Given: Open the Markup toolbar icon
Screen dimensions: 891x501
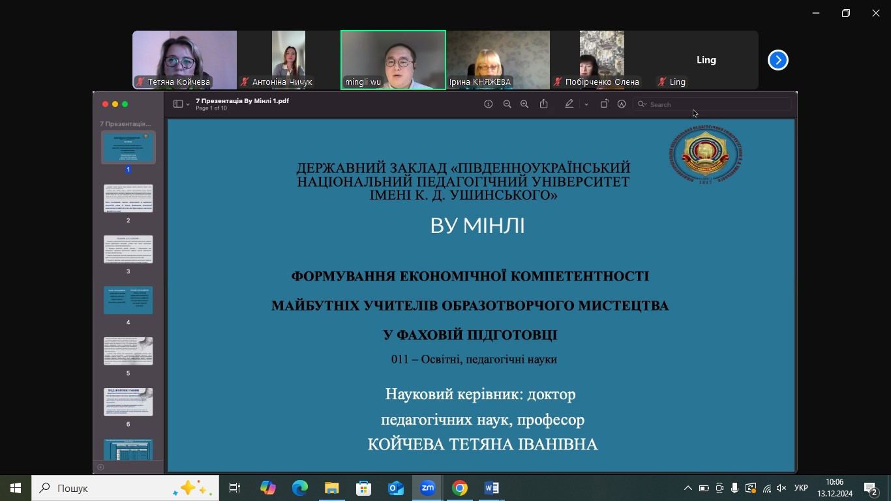Looking at the screenshot, I should [x=622, y=104].
